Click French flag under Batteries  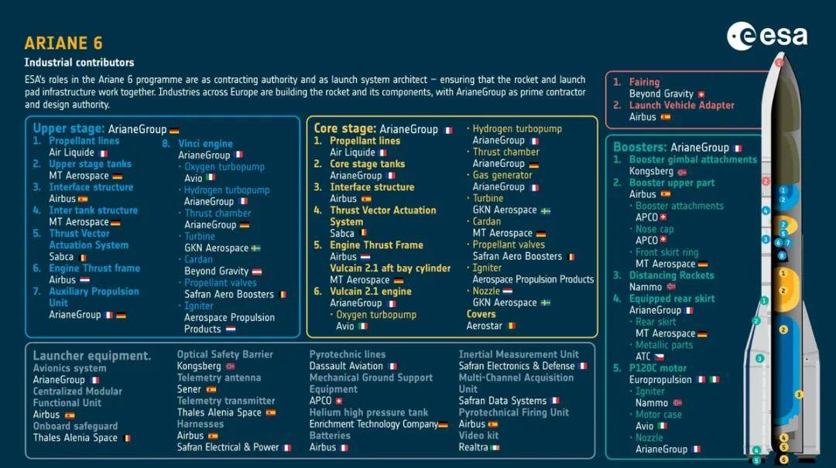344,448
